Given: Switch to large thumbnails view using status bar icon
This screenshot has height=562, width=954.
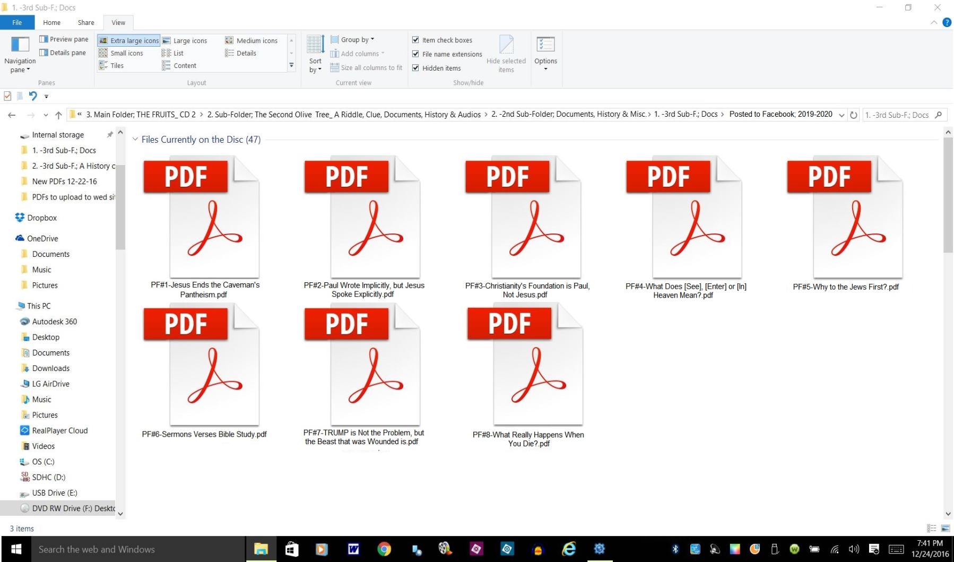Looking at the screenshot, I should 946,529.
